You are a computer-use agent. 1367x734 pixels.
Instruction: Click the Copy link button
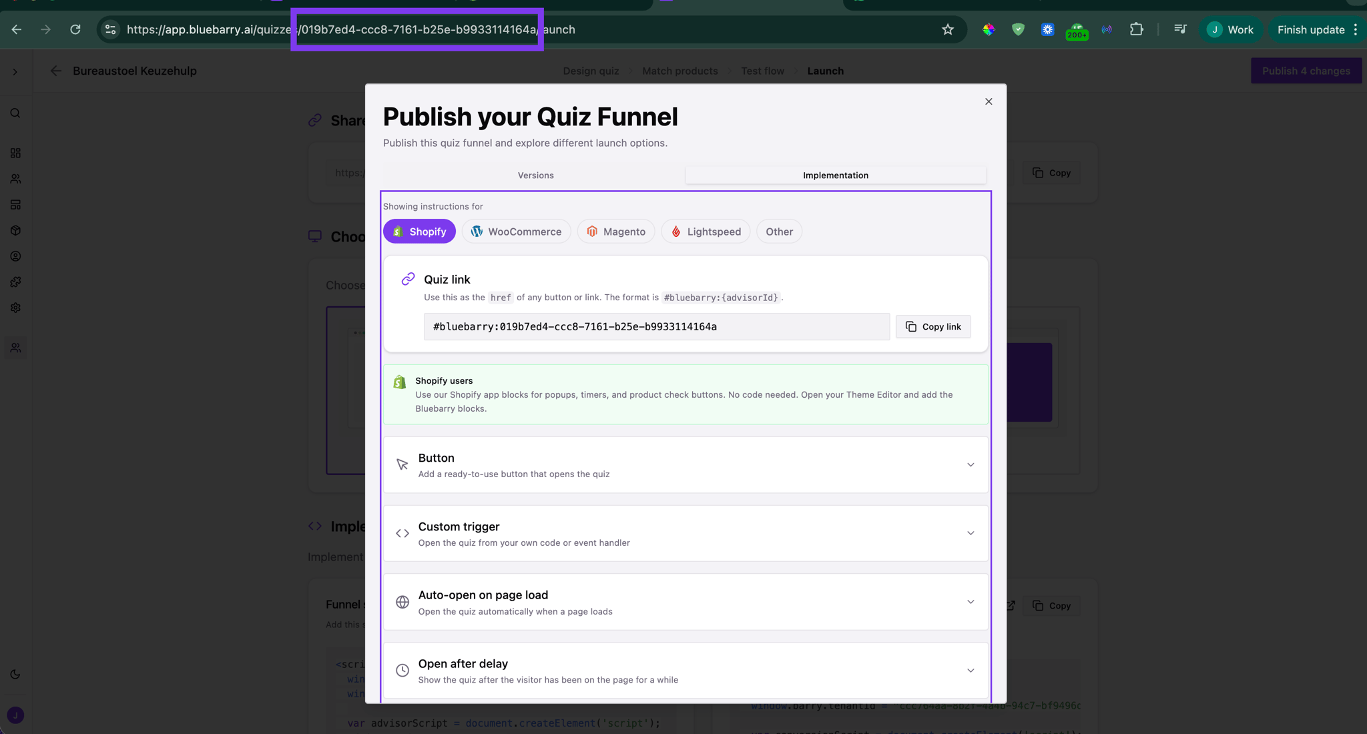point(932,327)
